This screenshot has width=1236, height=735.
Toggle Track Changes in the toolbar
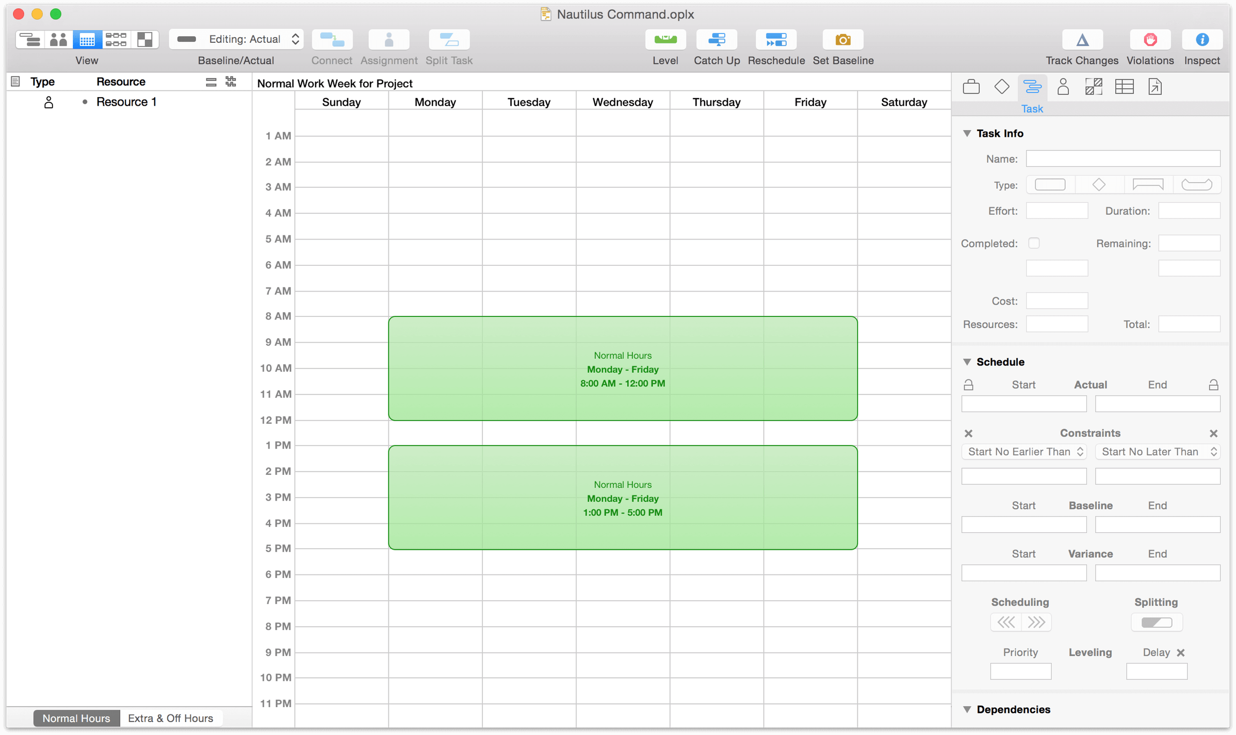coord(1082,40)
